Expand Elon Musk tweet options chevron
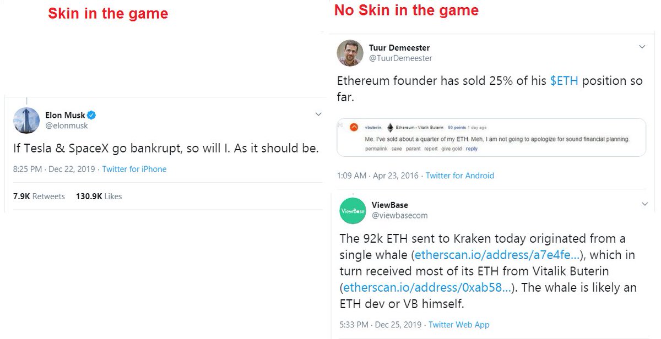661x339 pixels. [x=318, y=114]
